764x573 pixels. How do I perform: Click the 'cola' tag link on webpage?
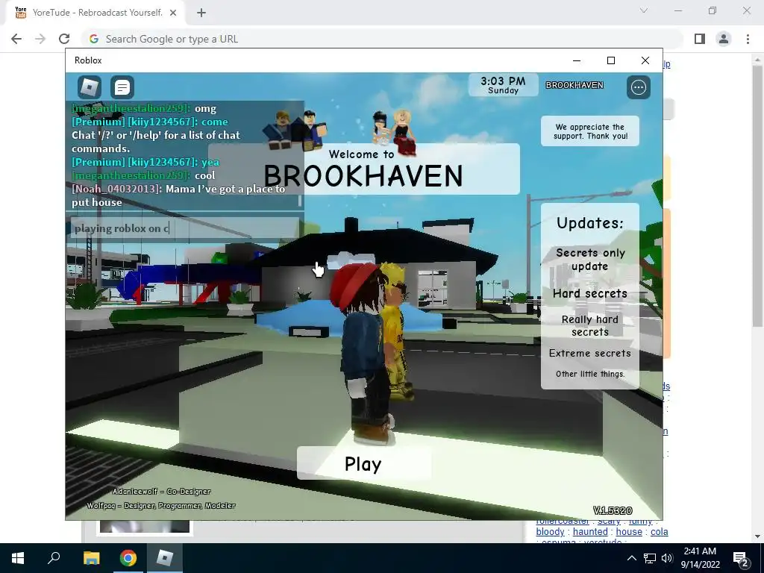pyautogui.click(x=660, y=531)
